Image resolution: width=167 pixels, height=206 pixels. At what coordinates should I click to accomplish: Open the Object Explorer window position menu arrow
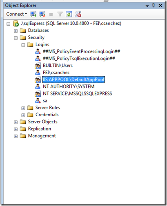147,6
